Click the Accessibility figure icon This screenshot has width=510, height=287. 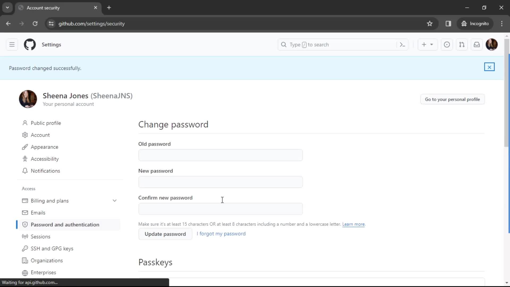[x=25, y=159]
